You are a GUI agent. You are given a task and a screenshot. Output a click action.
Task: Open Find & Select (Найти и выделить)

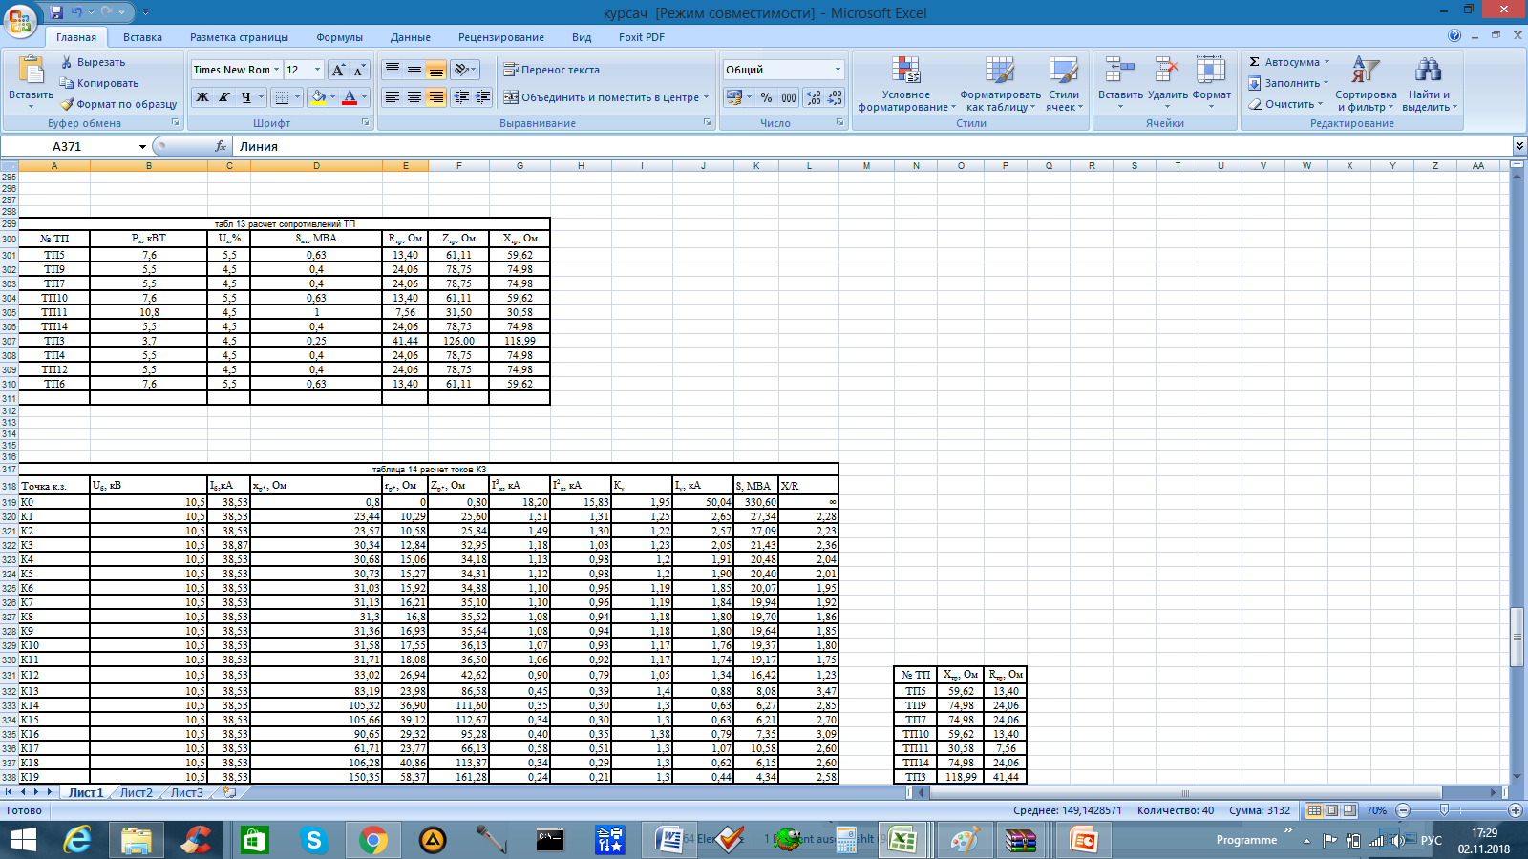point(1429,84)
